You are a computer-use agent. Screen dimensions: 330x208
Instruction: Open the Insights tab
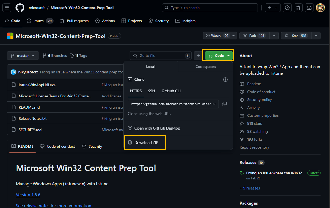coord(186,21)
